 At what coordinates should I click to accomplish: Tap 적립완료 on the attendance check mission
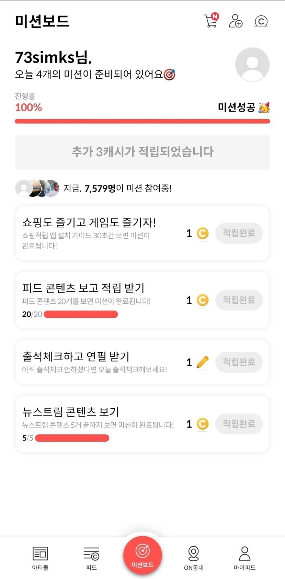click(239, 362)
